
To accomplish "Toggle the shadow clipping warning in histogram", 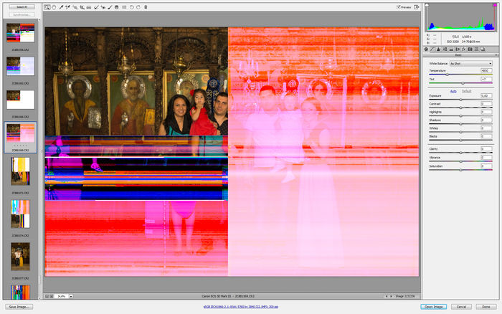I will pyautogui.click(x=427, y=6).
